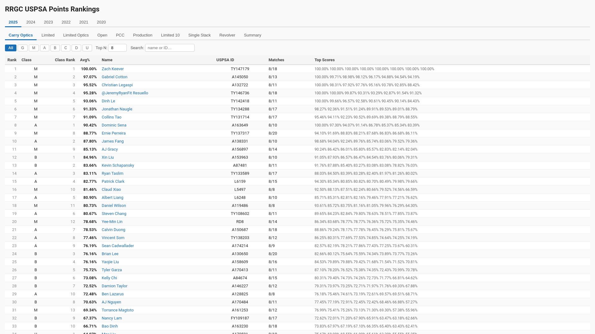
Task: Switch to the PCC tab
Action: [120, 35]
